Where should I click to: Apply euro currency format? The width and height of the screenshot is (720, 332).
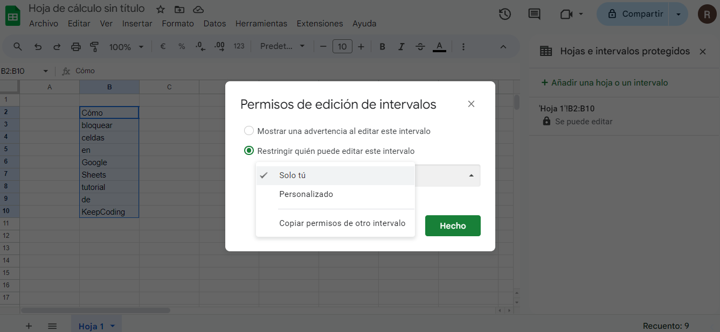163,47
